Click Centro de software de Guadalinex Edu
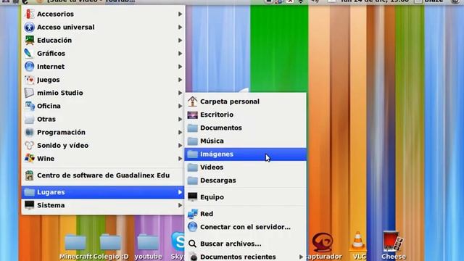 tap(103, 175)
